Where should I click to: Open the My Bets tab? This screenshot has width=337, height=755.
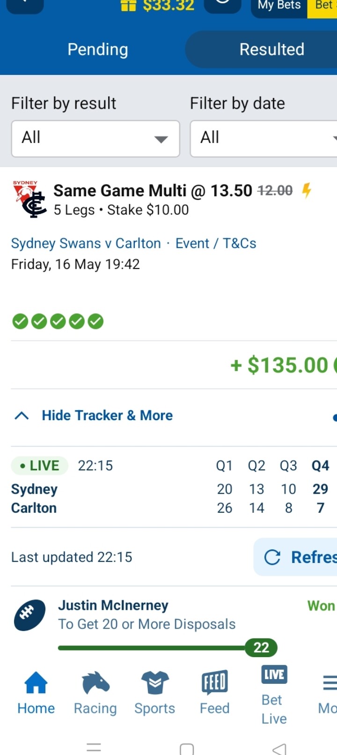pos(279,6)
